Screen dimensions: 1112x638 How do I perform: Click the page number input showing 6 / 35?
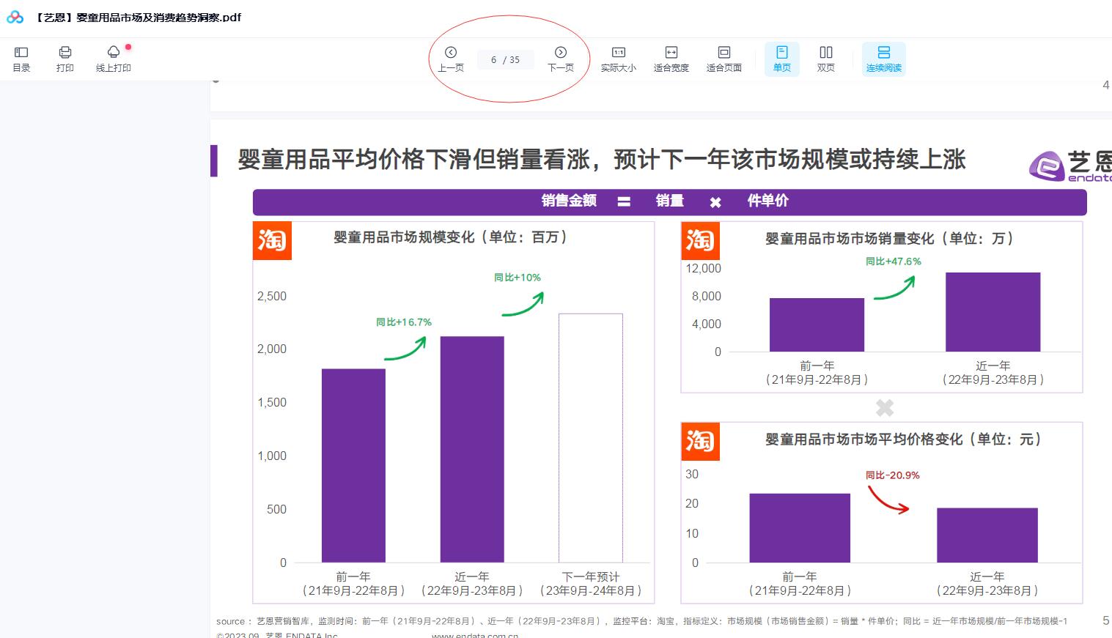(x=505, y=59)
